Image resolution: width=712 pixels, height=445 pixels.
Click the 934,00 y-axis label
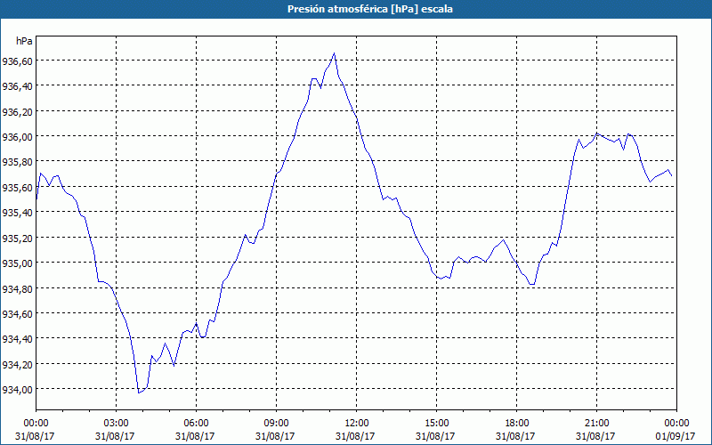[x=17, y=389]
